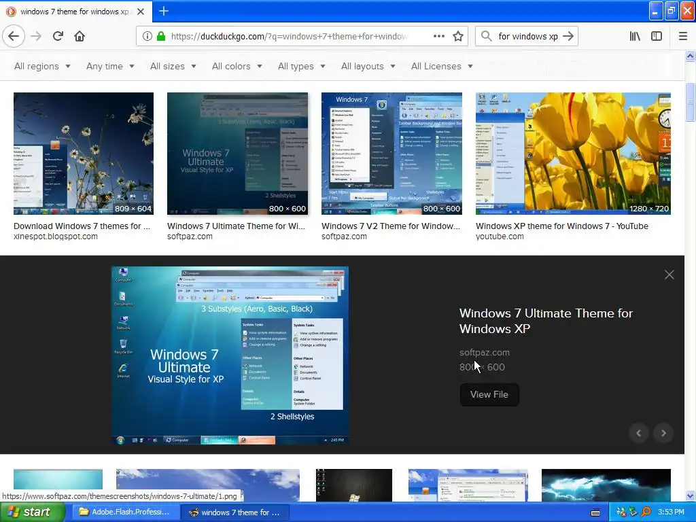The width and height of the screenshot is (696, 522).
Task: Select the daisy flowers 809 × 604 thumbnail
Action: tap(84, 154)
